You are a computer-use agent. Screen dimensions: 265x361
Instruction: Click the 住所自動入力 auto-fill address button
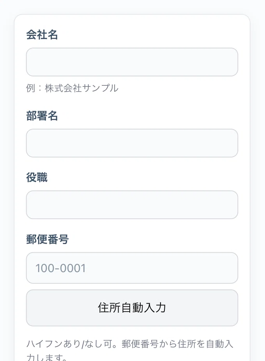(x=132, y=308)
